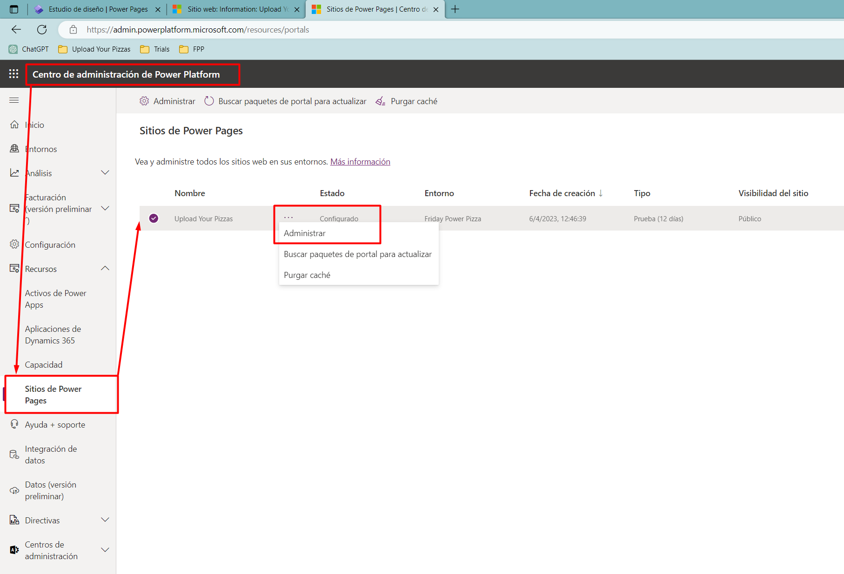This screenshot has width=844, height=574.
Task: Switch to Estudio de diseño | Power Pages tab
Action: coord(98,9)
